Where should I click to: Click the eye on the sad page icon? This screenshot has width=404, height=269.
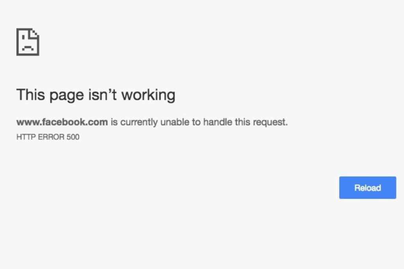(x=24, y=37)
